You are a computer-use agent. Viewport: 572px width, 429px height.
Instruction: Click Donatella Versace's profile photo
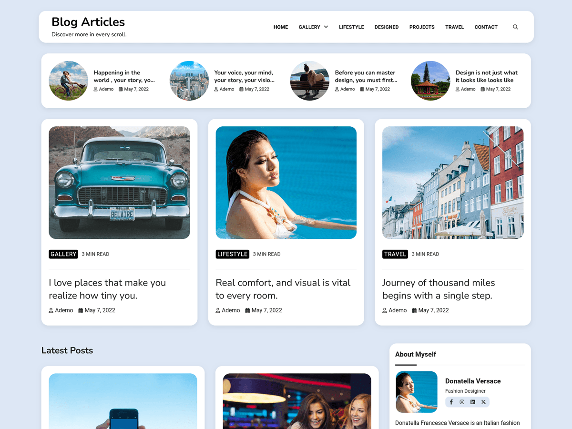coord(416,392)
